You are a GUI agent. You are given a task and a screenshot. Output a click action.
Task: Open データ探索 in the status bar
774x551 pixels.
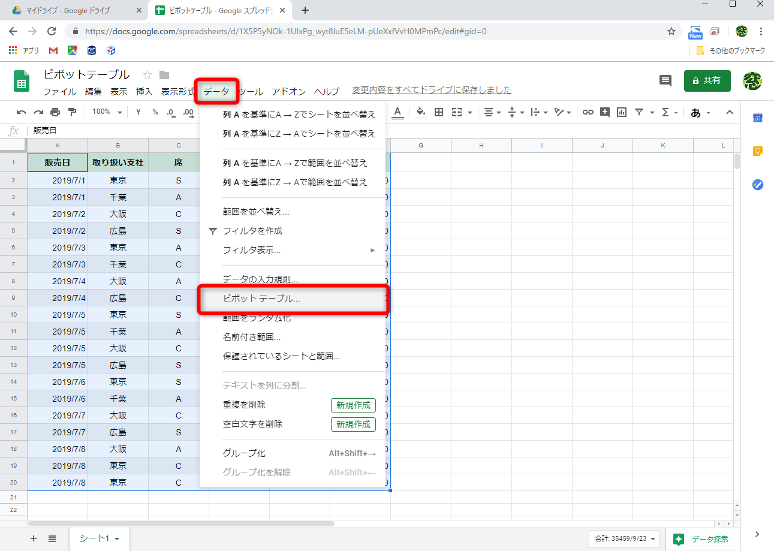click(x=701, y=539)
